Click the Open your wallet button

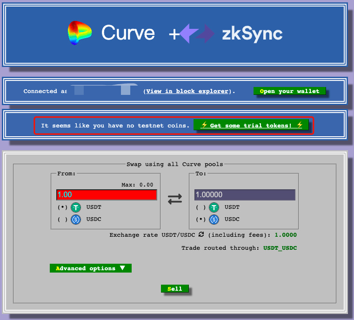click(x=289, y=91)
